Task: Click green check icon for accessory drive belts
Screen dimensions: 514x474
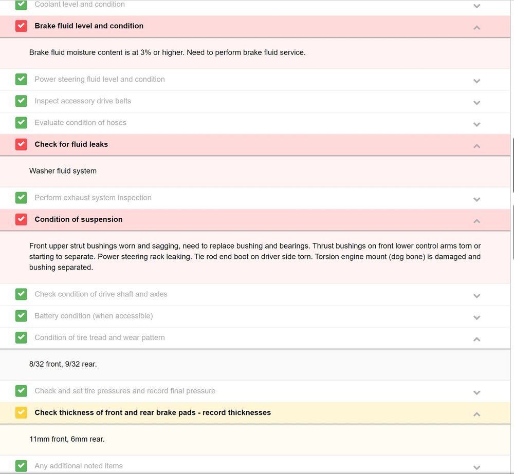Action: [x=21, y=101]
